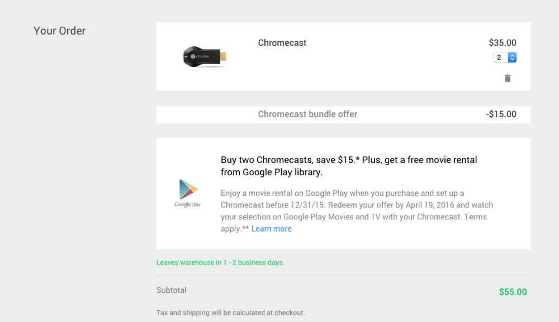
Task: Click the gold HDMI plug on Chromecast
Action: 222,56
